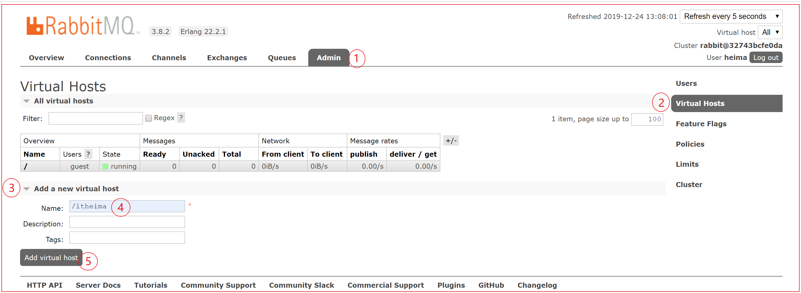Click the Log out button
Viewport: 801px width, 293px height.
point(766,57)
